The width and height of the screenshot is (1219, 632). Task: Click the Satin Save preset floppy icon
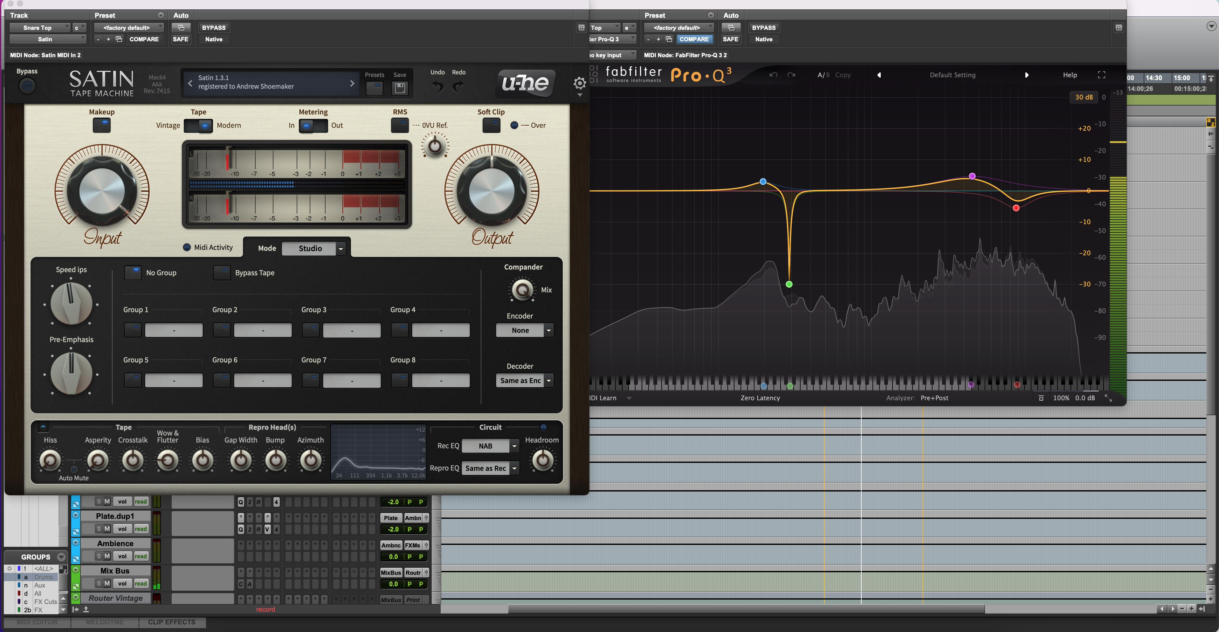pos(400,88)
